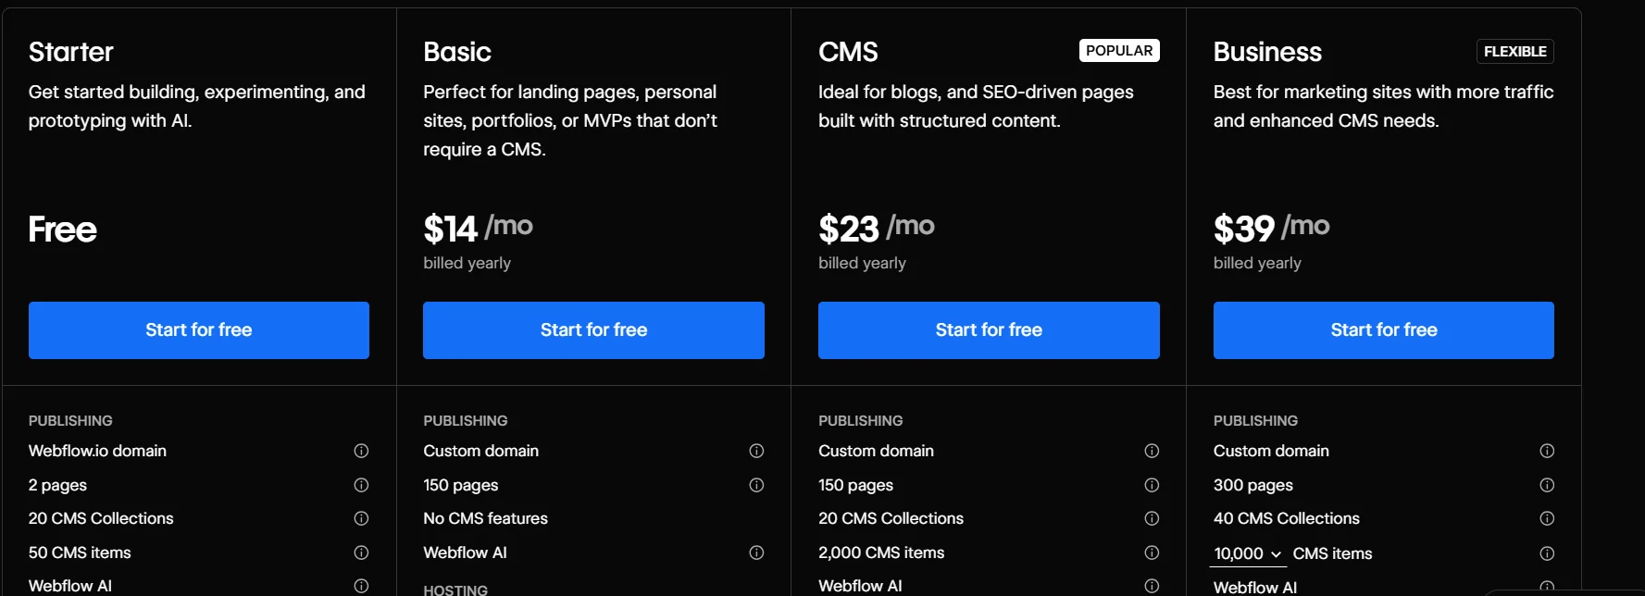Open info for Custom domain in Basic plan
This screenshot has height=596, width=1645.
[x=756, y=451]
